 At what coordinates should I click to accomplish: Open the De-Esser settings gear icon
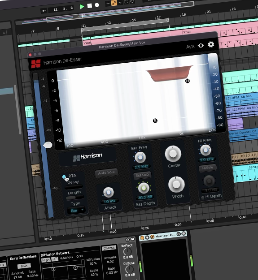[211, 44]
